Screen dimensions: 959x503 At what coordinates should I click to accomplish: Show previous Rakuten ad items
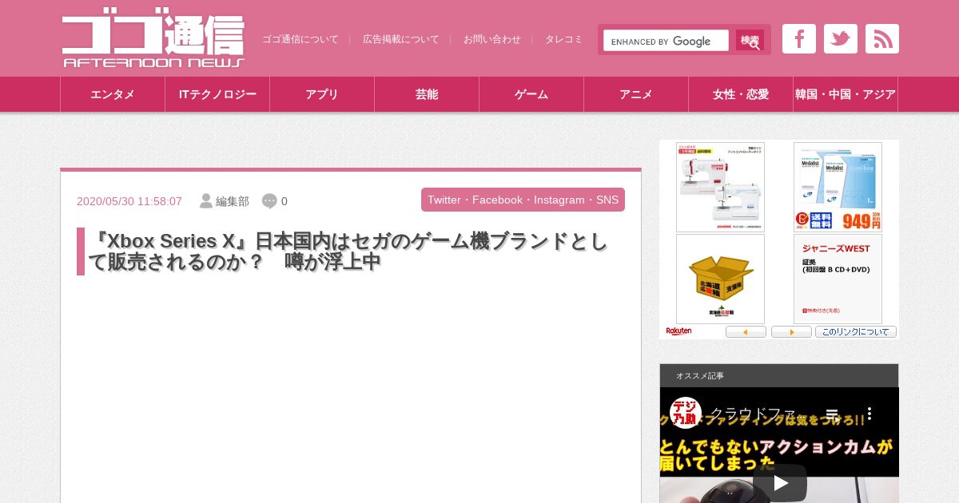[x=746, y=332]
